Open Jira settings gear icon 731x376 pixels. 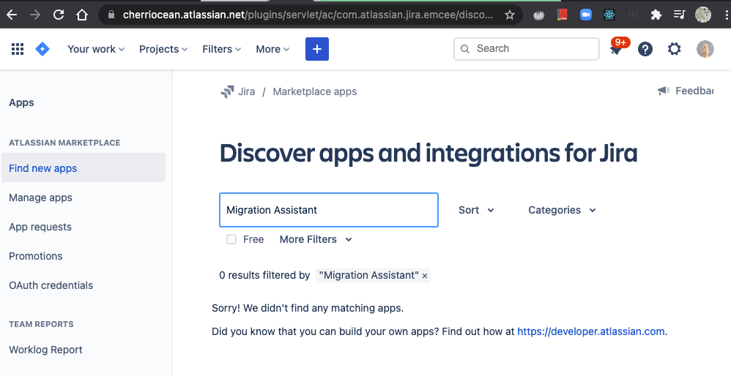(674, 49)
